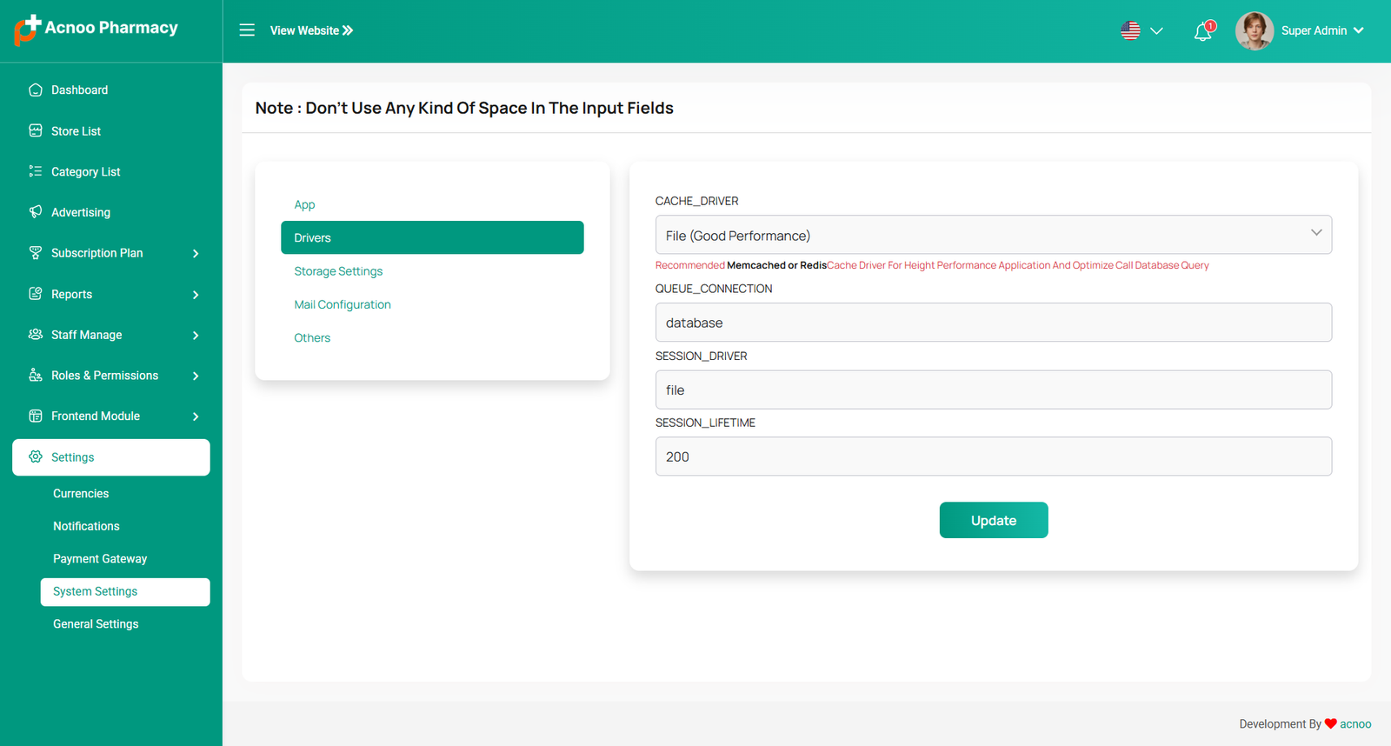Open the Payment Gateway settings page

click(100, 559)
